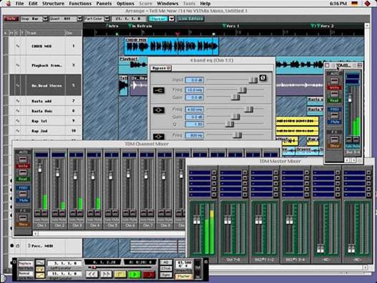
Task: Click the yellow Stop button in transport
Action: tap(120, 274)
